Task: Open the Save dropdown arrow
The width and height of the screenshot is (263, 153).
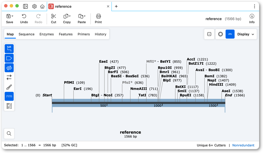Action: pyautogui.click(x=12, y=16)
